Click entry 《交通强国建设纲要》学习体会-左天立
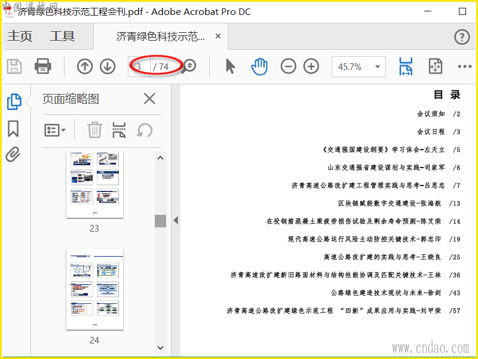The height and width of the screenshot is (359, 478). [383, 150]
